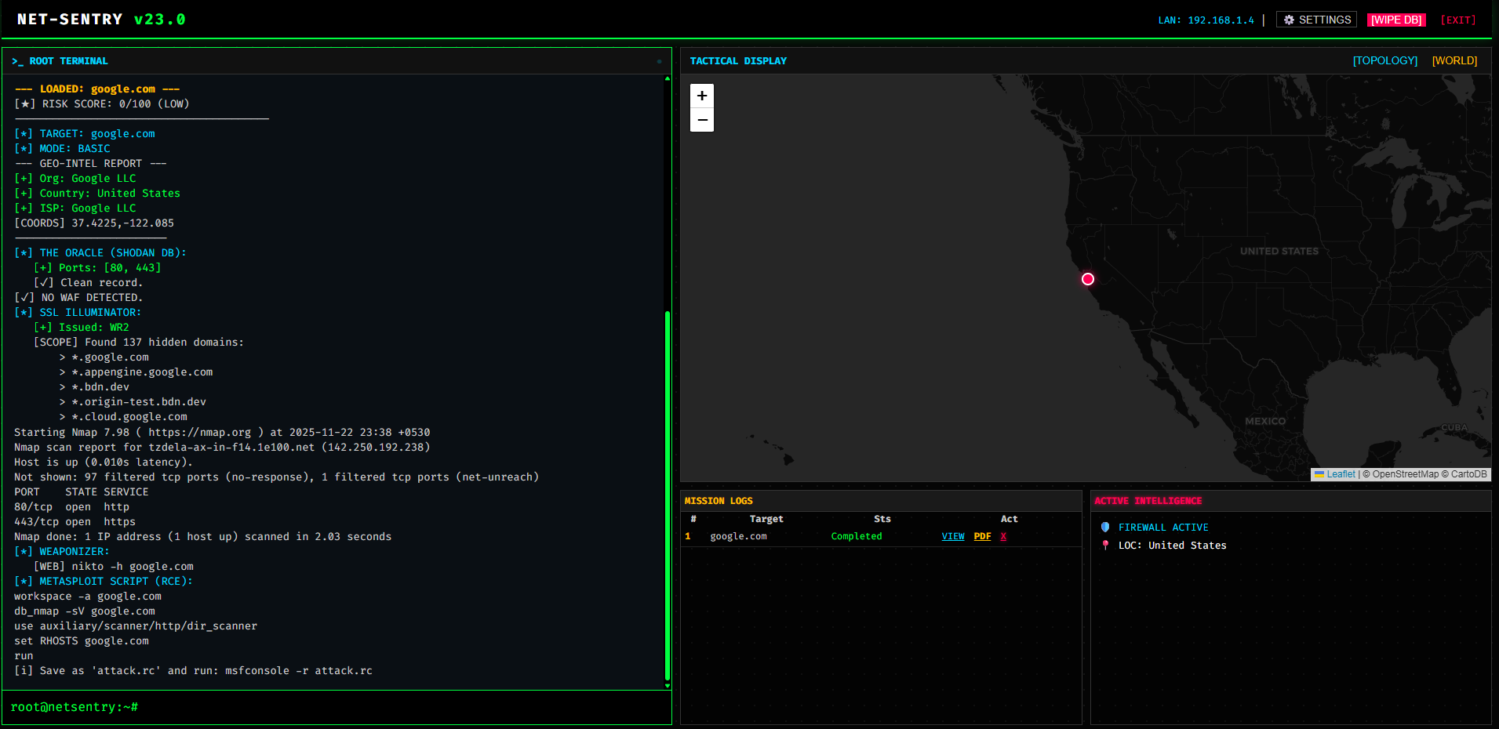Click the ISP: Google LLC line
The width and height of the screenshot is (1499, 729).
(x=75, y=209)
